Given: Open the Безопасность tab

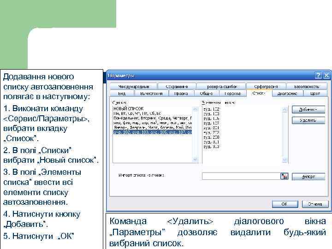Looking at the screenshot, I should (x=307, y=87).
